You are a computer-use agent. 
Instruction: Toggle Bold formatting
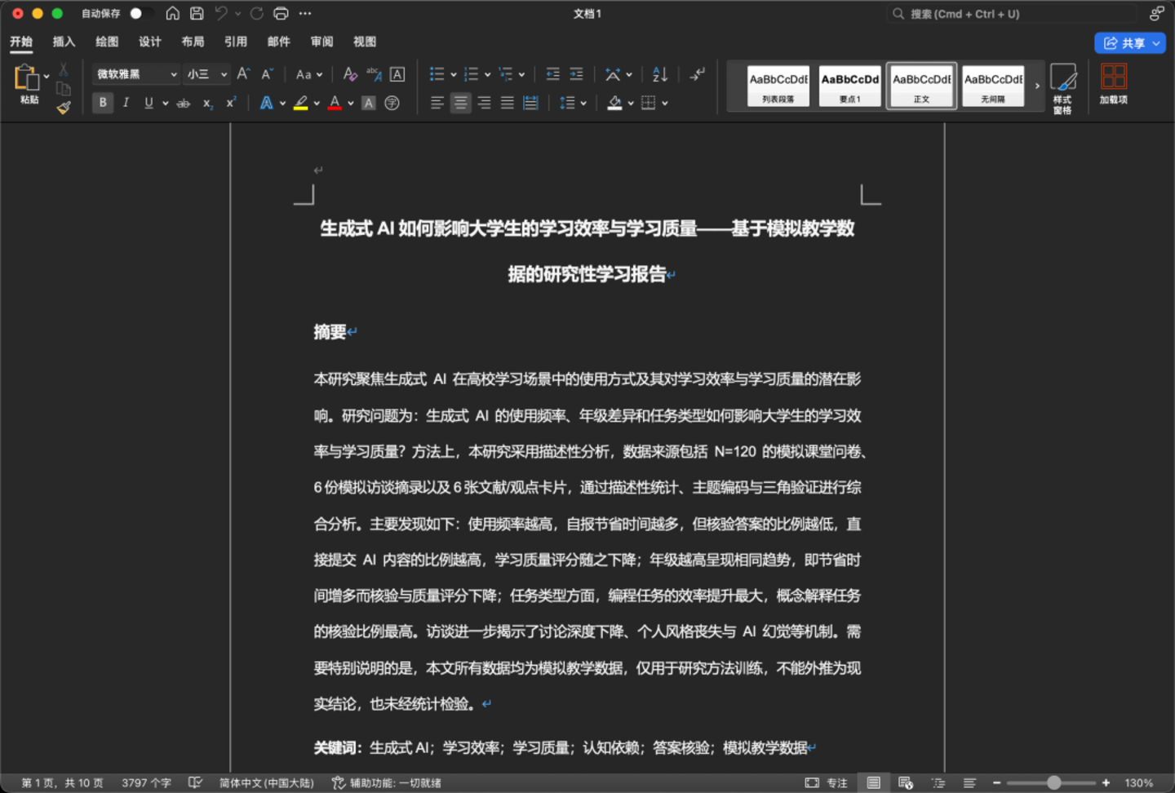pyautogui.click(x=103, y=103)
